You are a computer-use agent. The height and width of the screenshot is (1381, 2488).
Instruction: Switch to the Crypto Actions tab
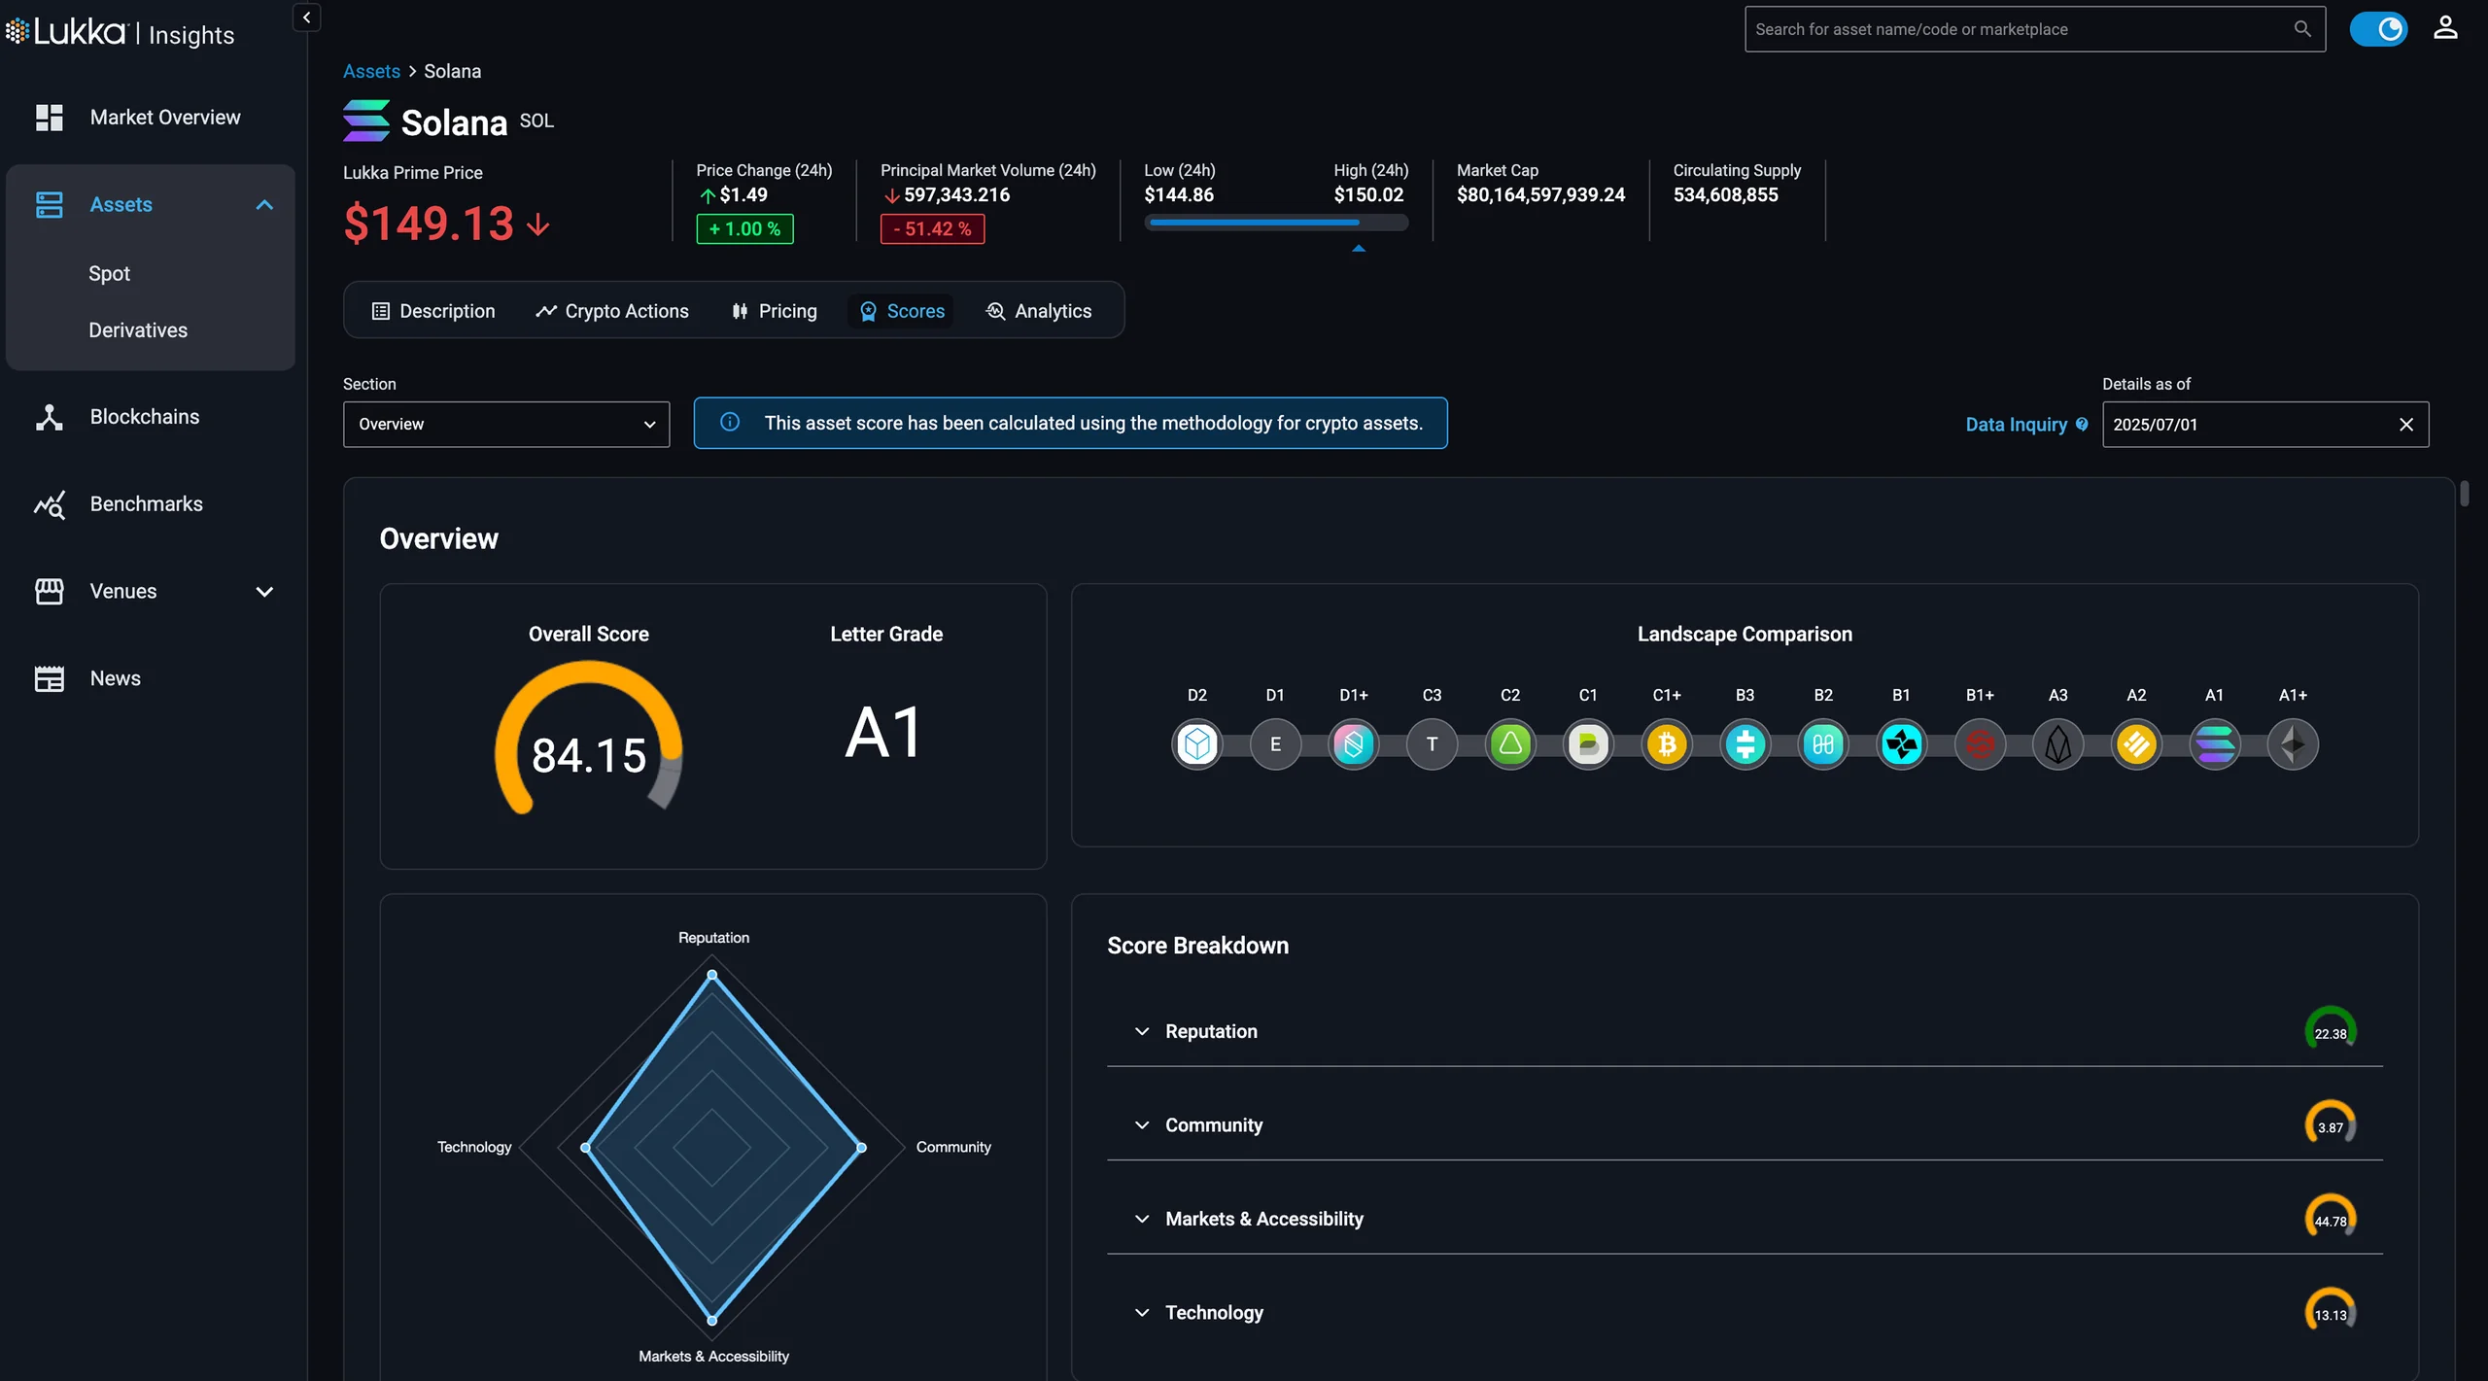(612, 311)
